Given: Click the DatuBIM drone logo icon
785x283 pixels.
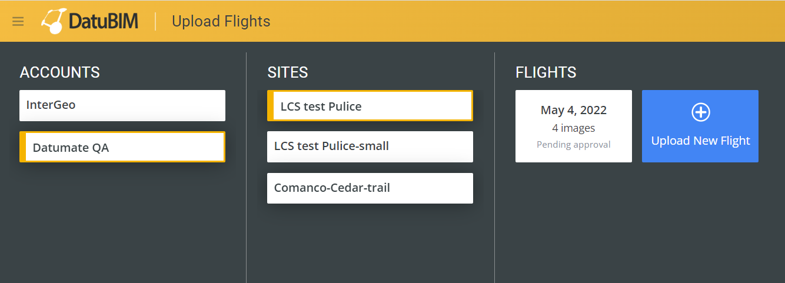Looking at the screenshot, I should point(53,21).
